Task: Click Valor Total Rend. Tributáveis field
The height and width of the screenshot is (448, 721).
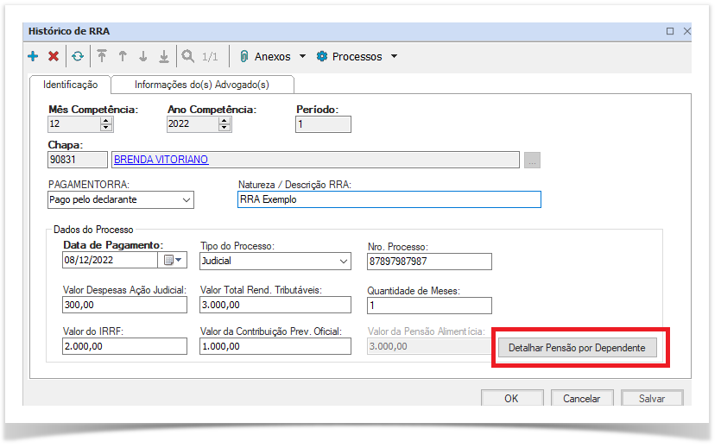Action: pyautogui.click(x=275, y=305)
